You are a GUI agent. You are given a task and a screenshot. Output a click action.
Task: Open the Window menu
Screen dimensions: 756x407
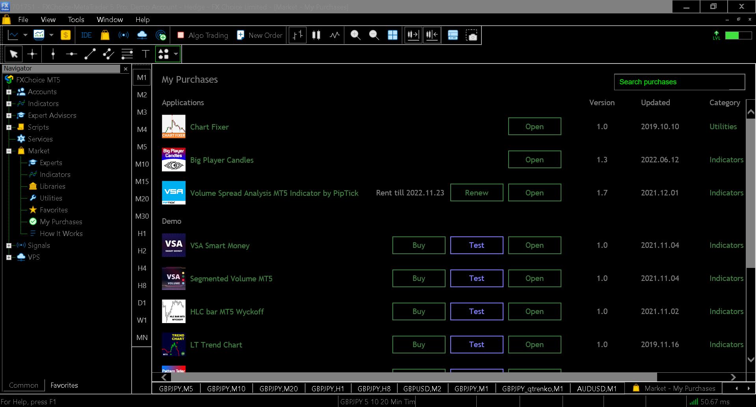click(110, 20)
